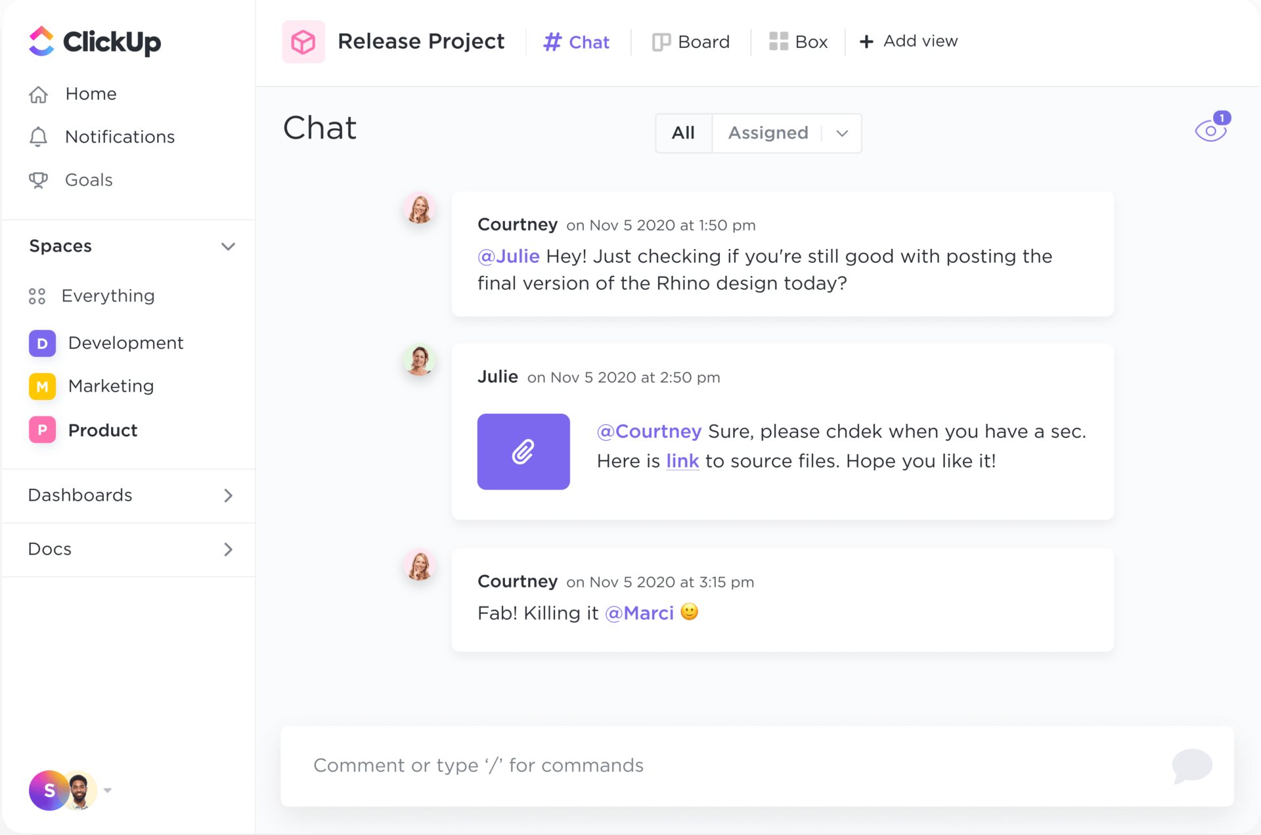The height and width of the screenshot is (835, 1261).
Task: Collapse the Spaces section
Action: [228, 246]
